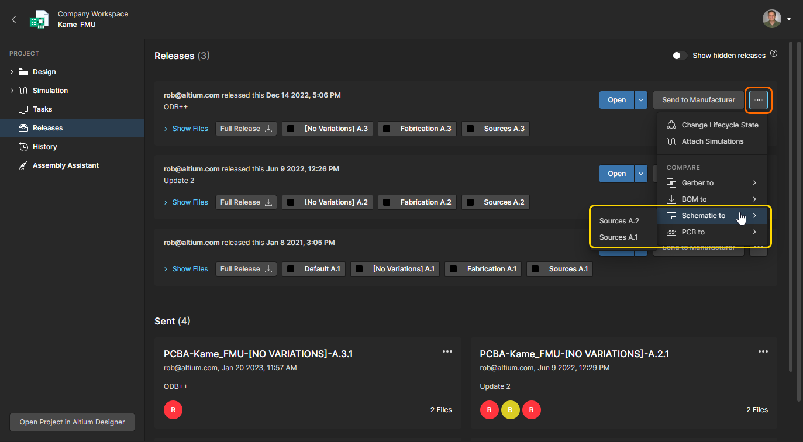Click the green Kame_FMU project icon

point(40,19)
